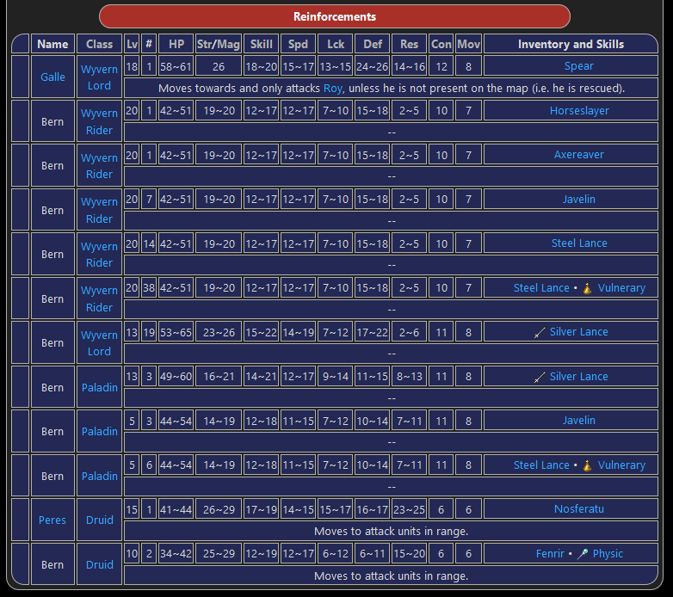Image resolution: width=673 pixels, height=597 pixels.
Task: Select the count 38 in the Wyvern Rider row
Action: [x=149, y=288]
